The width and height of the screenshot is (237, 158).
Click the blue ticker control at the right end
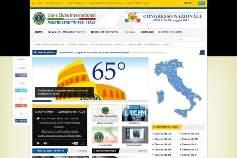202,53
